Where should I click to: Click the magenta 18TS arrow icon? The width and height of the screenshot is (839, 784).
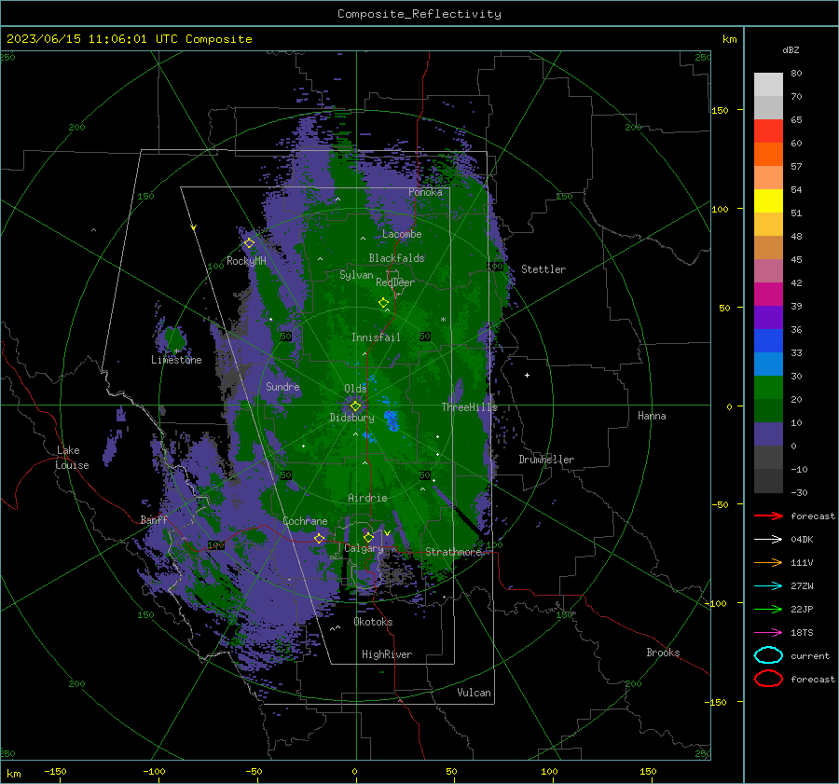(768, 633)
